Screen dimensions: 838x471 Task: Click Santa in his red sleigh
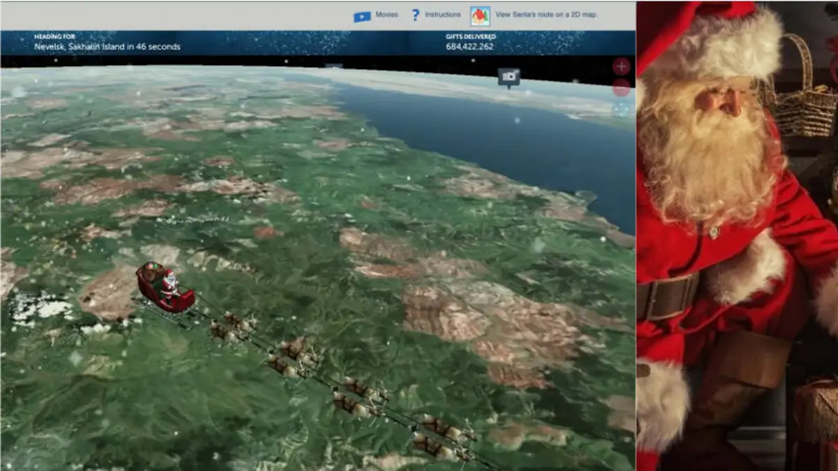(166, 286)
